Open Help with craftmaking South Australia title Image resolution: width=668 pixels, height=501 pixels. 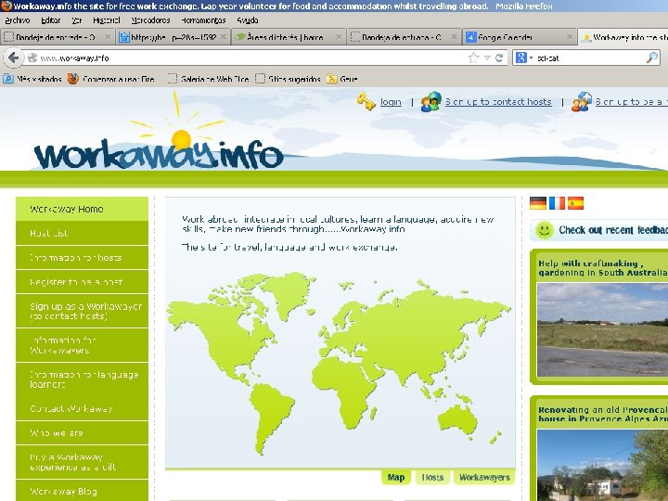click(x=603, y=268)
